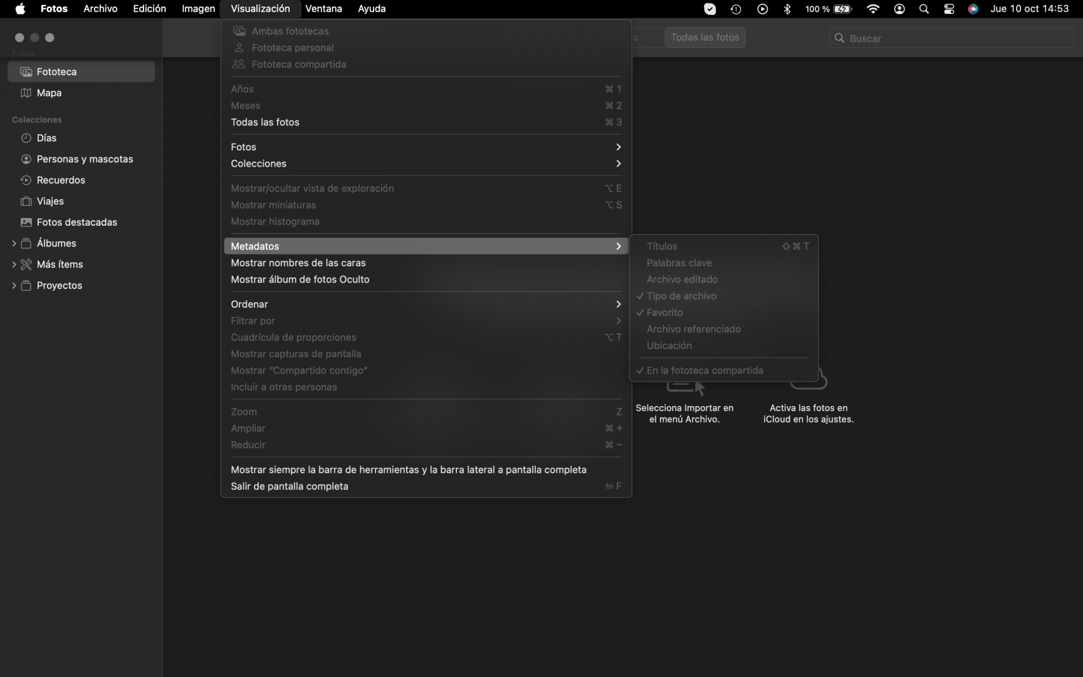Expand the Álbumes sidebar group
1083x677 pixels.
pyautogui.click(x=14, y=243)
